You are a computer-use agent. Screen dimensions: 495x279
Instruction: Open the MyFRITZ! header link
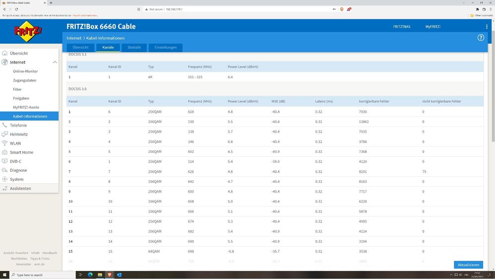coord(433,26)
